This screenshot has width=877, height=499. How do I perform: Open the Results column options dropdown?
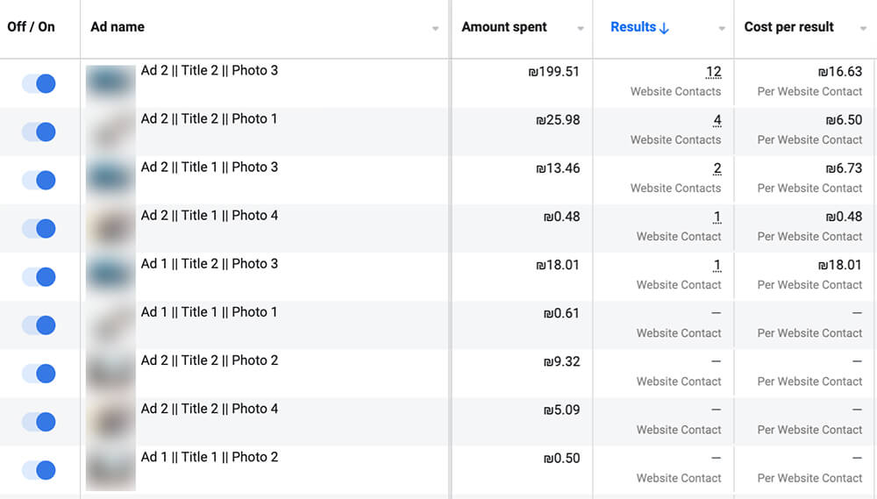point(722,29)
